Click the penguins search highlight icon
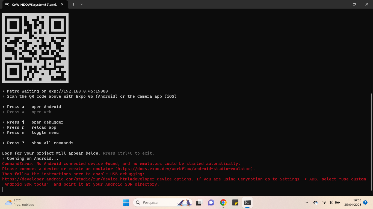Viewport: 373px width, 209px height. pos(184,202)
